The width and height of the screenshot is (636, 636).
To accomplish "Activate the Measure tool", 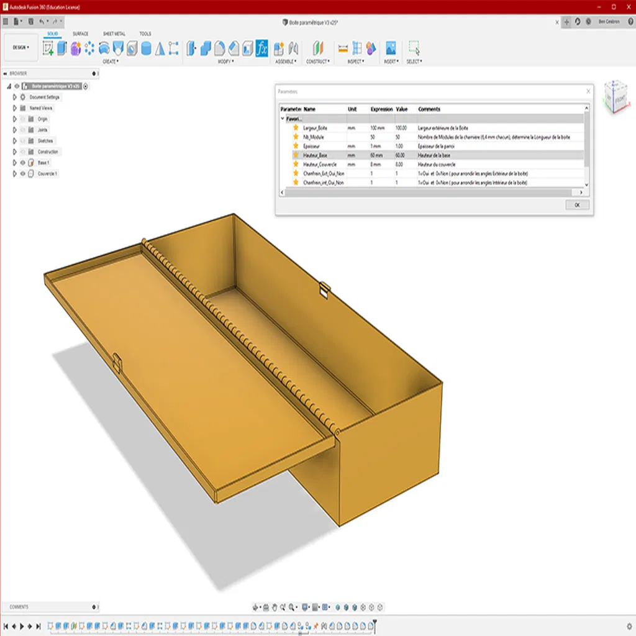I will coord(343,48).
